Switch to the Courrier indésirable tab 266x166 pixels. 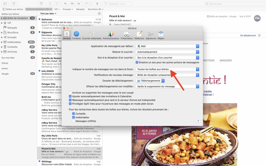tap(92, 35)
